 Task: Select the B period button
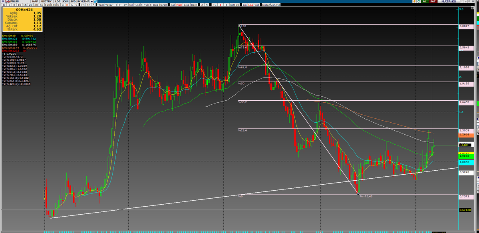4,5
